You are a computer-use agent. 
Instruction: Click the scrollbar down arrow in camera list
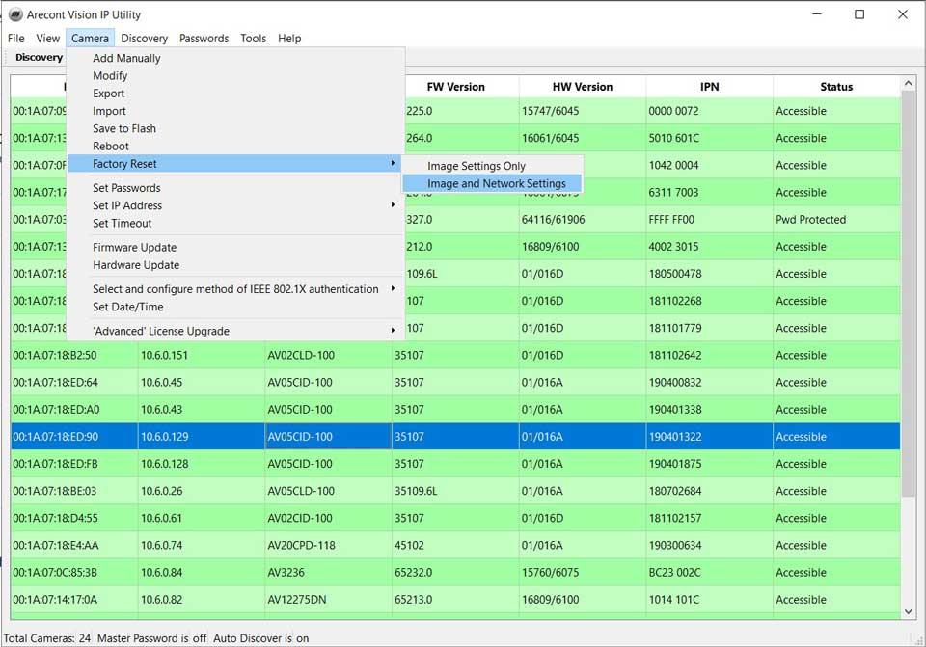(x=908, y=611)
